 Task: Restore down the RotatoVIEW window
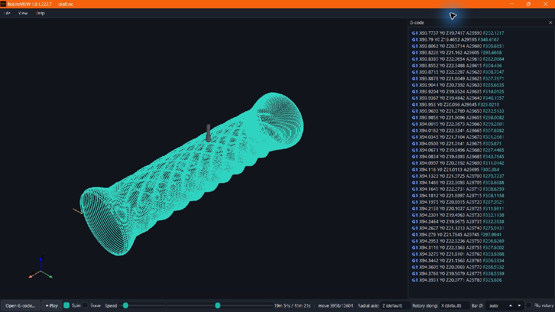point(528,4)
